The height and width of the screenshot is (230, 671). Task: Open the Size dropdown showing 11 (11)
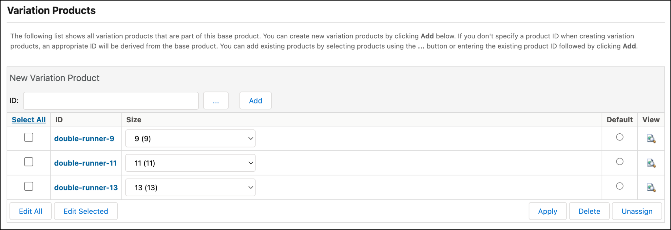190,163
